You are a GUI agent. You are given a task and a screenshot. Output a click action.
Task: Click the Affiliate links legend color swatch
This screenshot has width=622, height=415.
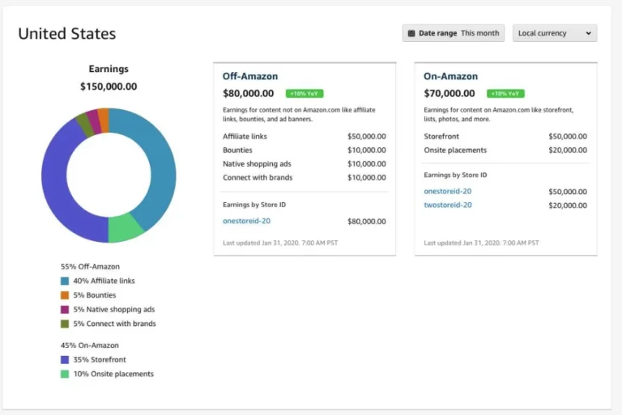pyautogui.click(x=65, y=281)
